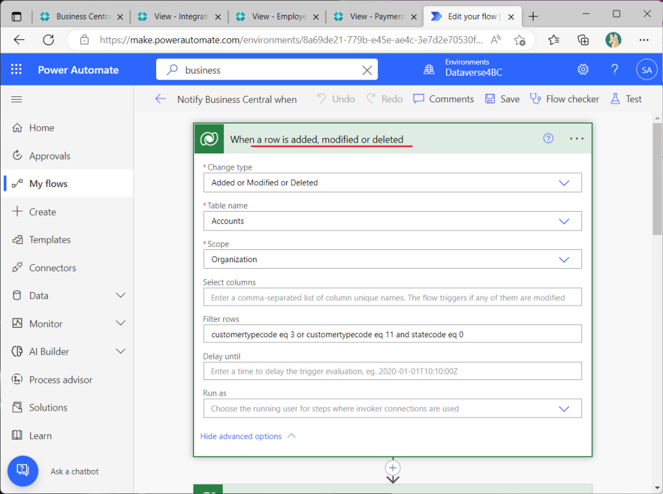663x494 pixels.
Task: Test the flow
Action: click(626, 99)
